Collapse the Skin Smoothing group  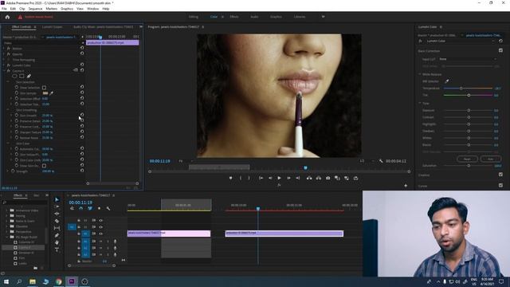(x=9, y=110)
